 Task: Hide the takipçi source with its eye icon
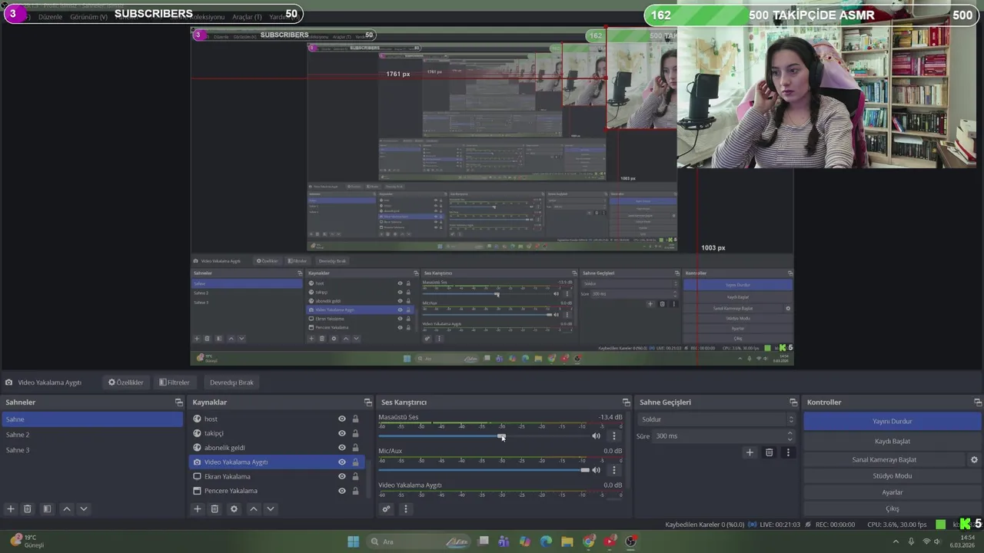click(342, 433)
